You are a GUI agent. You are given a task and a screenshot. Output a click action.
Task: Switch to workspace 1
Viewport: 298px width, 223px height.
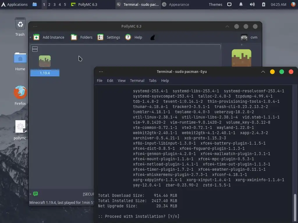click(x=44, y=4)
